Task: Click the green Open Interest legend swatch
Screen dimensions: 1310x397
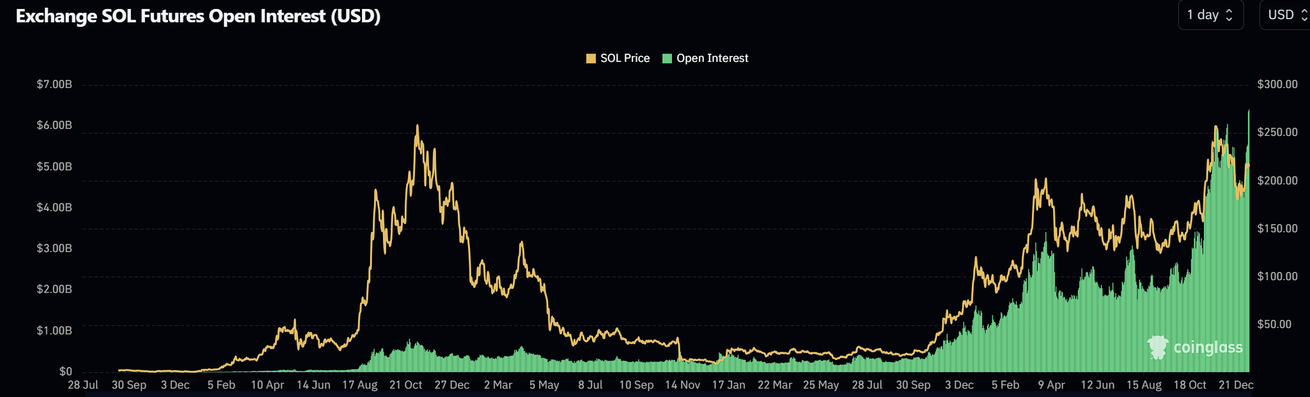Action: click(x=667, y=59)
